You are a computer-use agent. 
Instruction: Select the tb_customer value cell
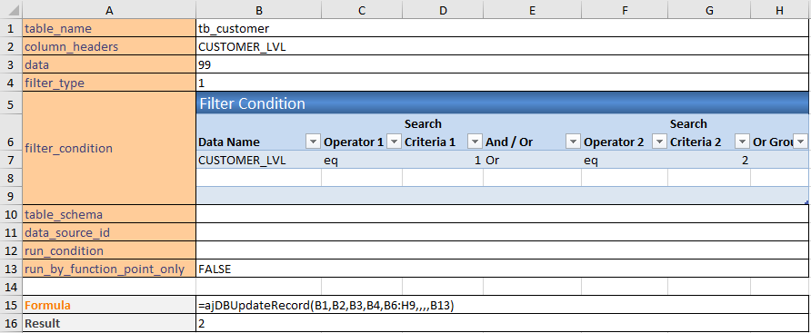[x=503, y=28]
